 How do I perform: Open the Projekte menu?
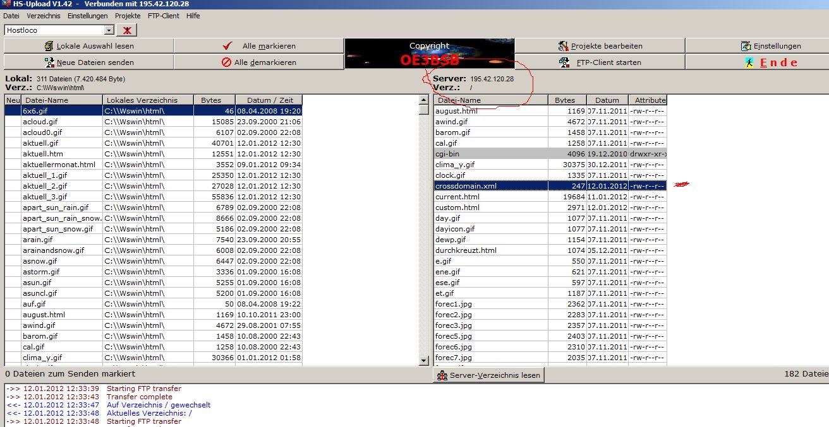(x=128, y=16)
